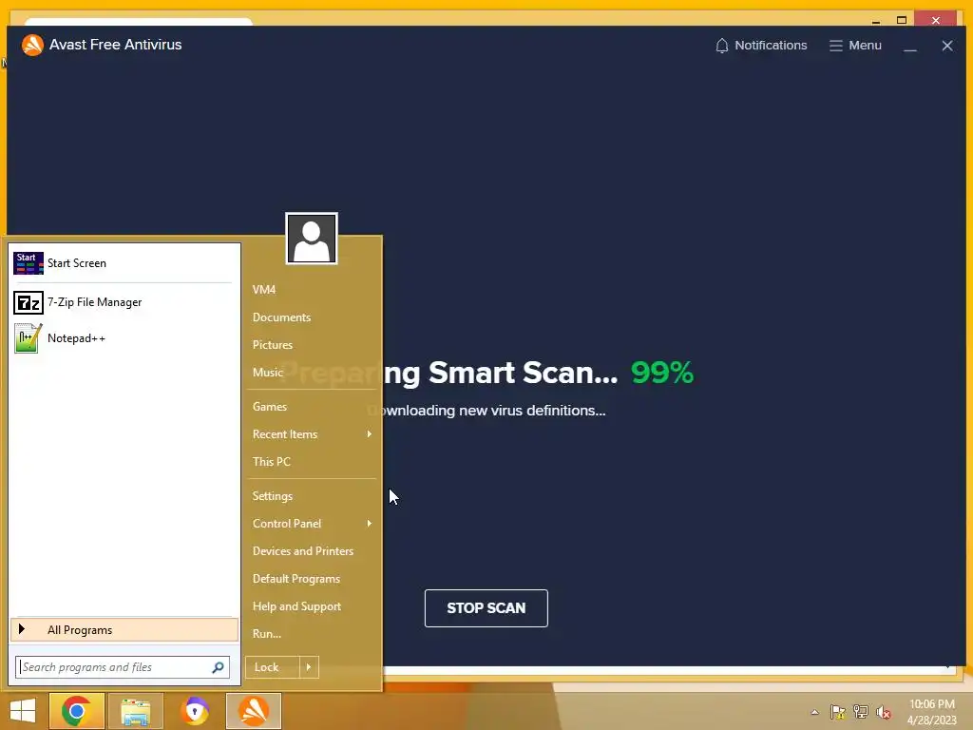Screen dimensions: 973x730
Task: Click the Avast Antivirus taskbar icon
Action: click(x=254, y=711)
